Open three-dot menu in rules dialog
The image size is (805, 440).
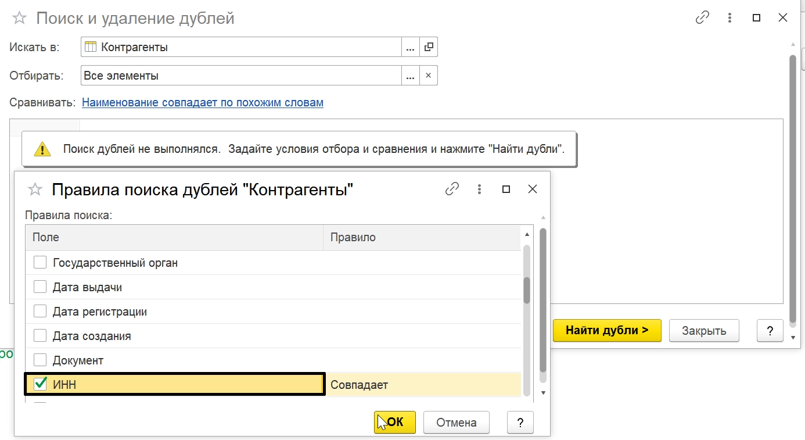[x=479, y=189]
